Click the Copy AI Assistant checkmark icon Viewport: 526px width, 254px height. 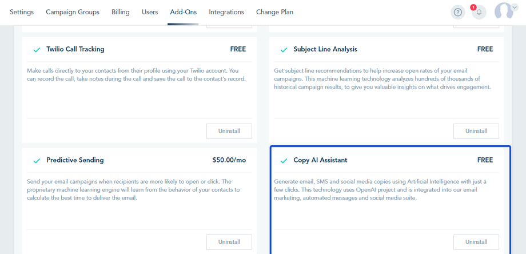(x=284, y=161)
